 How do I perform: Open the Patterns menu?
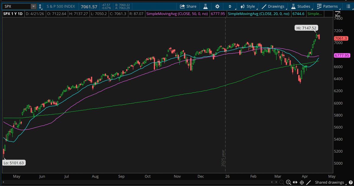(x=327, y=6)
